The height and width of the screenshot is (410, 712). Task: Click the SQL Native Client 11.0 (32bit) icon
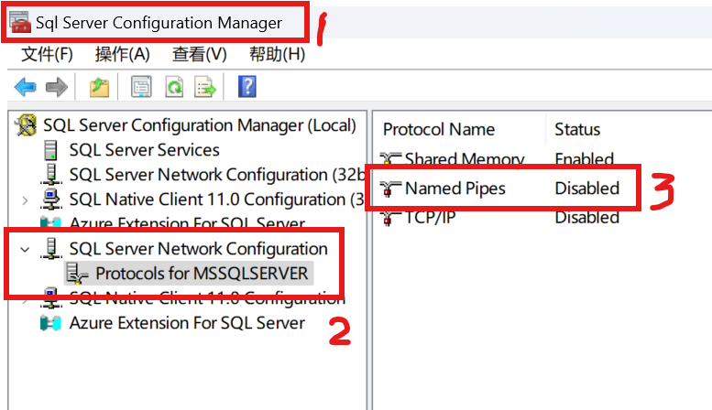pyautogui.click(x=51, y=200)
